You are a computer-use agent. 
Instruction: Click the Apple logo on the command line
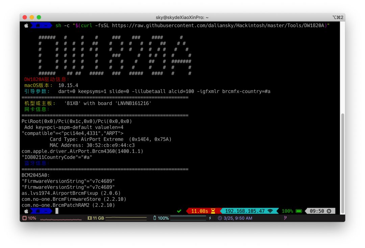pos(26,26)
